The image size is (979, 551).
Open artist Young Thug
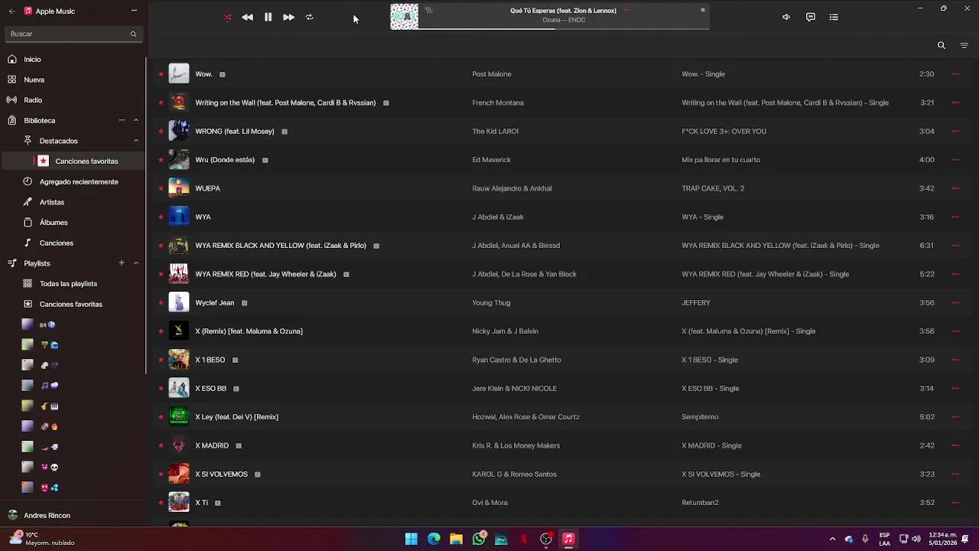pos(491,302)
